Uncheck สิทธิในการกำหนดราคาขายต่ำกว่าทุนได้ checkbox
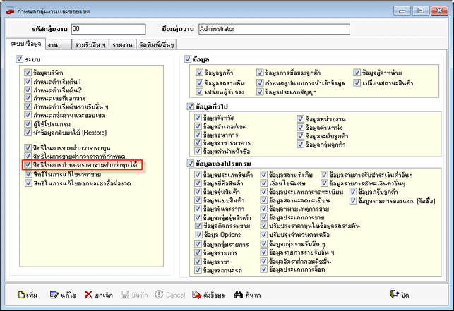454x311 pixels. [28, 165]
